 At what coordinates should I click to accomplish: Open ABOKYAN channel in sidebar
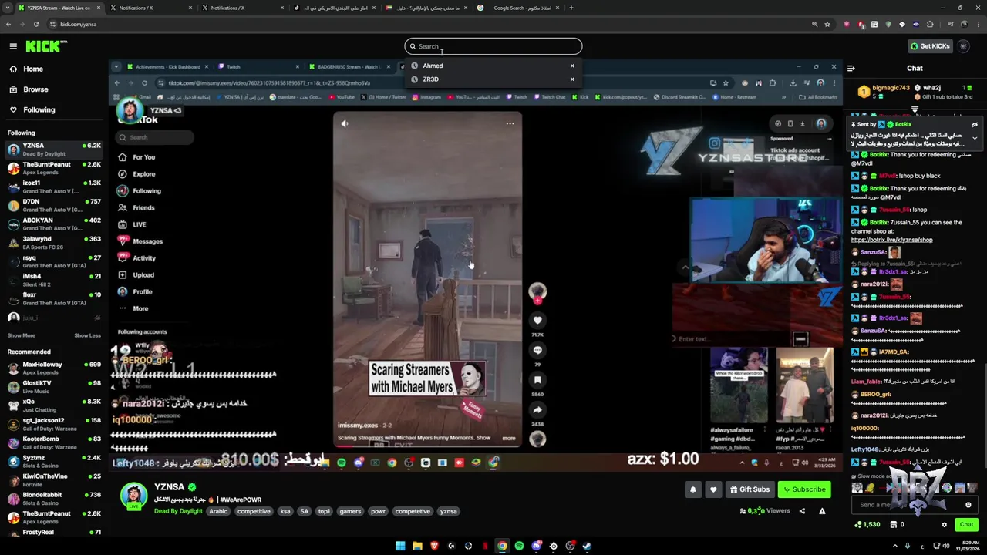pos(54,224)
